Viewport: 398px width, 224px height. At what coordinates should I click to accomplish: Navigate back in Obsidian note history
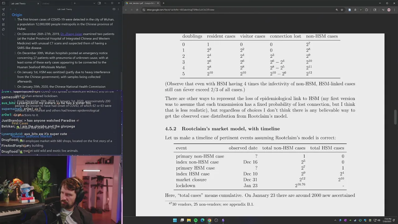(11, 9)
